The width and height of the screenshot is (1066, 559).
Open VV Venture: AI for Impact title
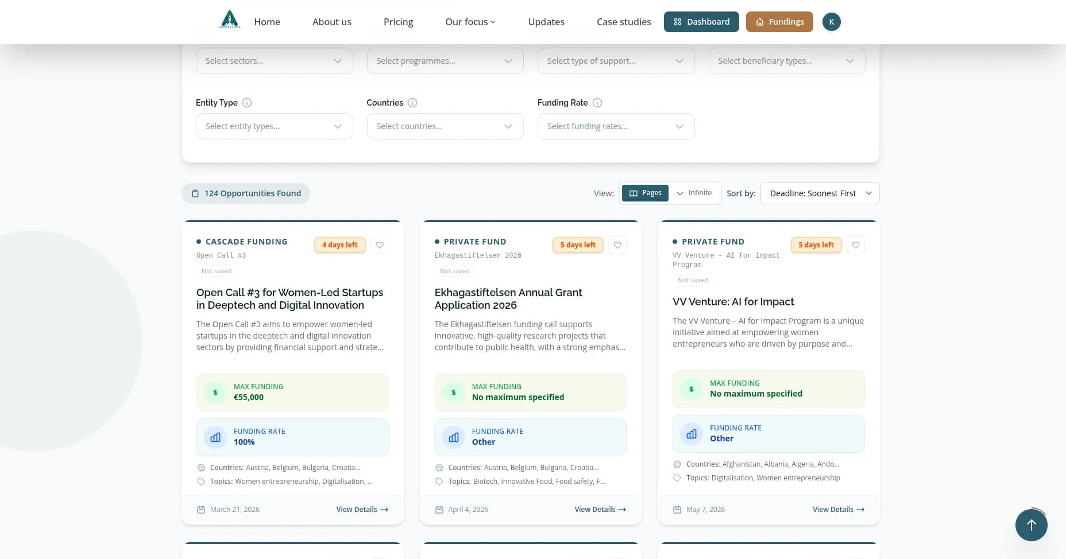pos(733,302)
